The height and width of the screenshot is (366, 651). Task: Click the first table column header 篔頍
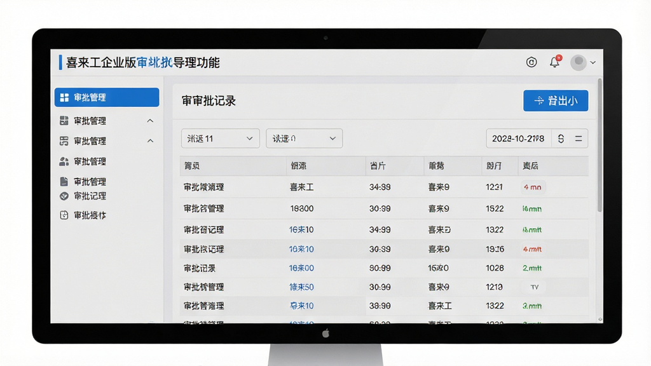click(192, 166)
